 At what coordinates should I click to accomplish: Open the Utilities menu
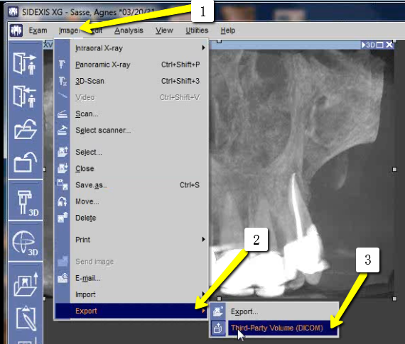coord(197,30)
